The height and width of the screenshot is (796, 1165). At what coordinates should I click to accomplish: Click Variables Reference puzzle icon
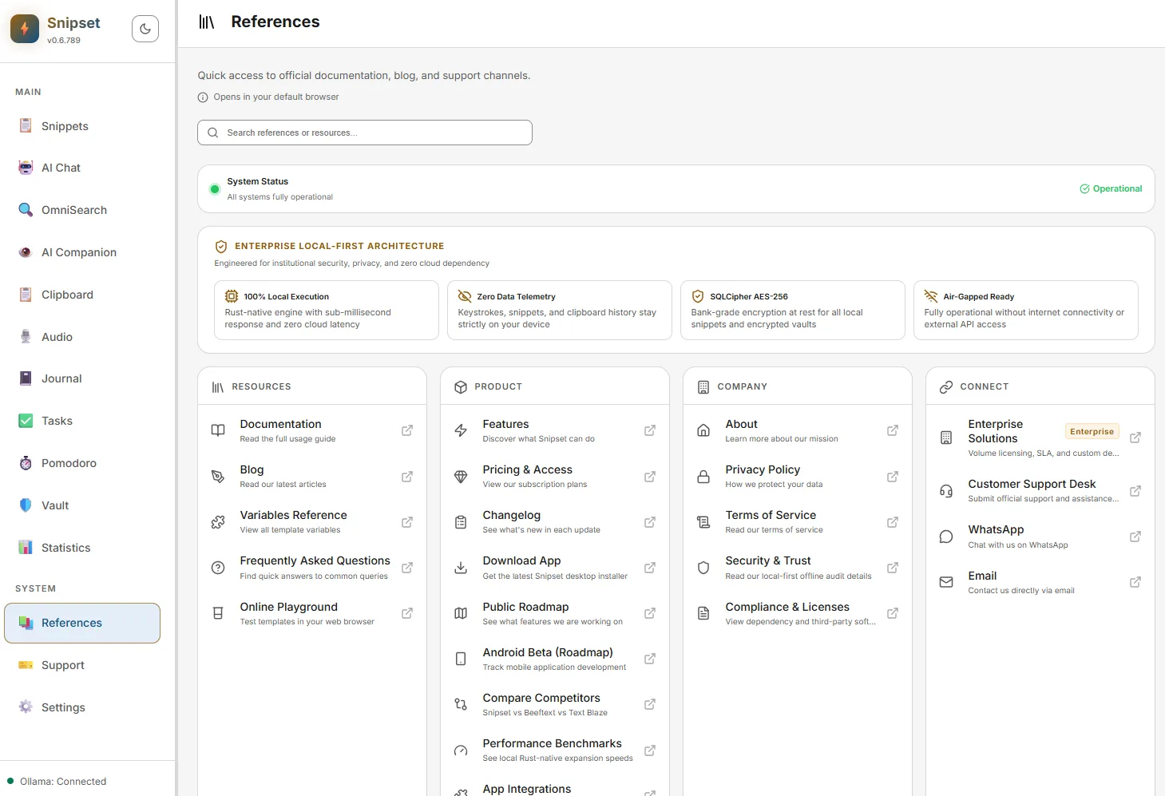click(x=218, y=522)
